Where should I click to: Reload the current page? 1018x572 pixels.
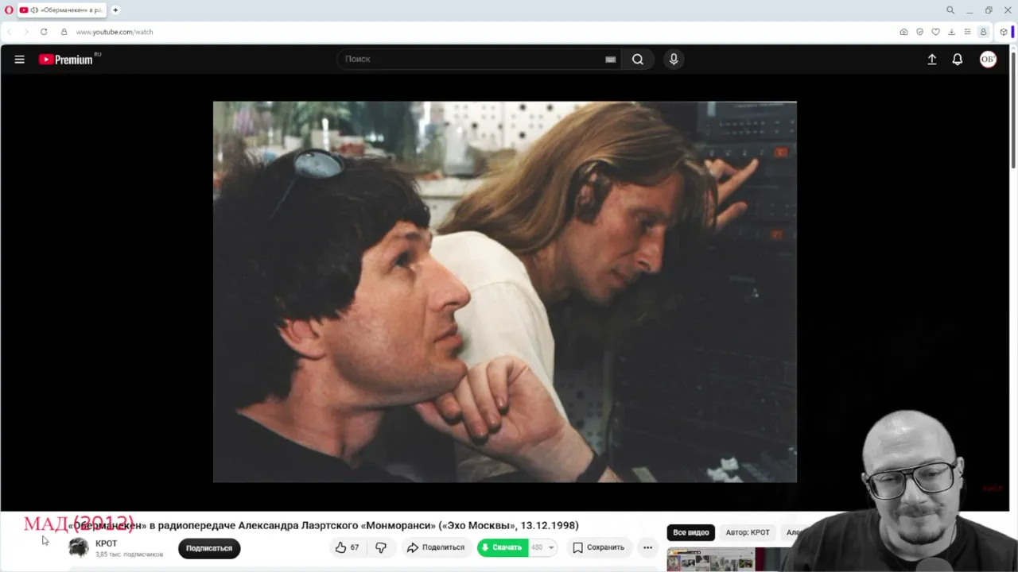tap(44, 32)
